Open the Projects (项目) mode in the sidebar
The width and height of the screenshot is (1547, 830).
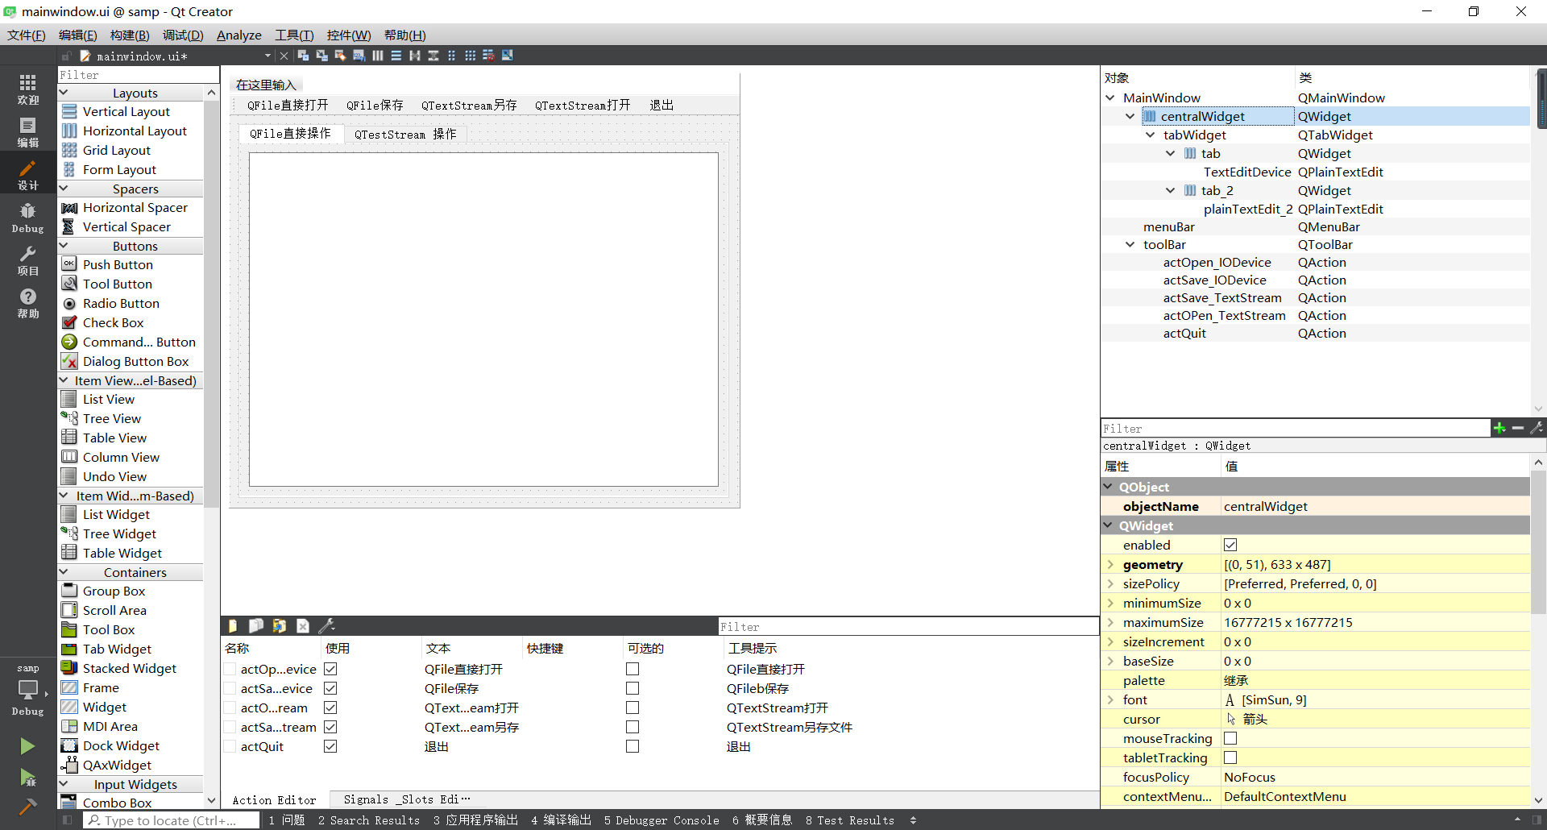(28, 260)
